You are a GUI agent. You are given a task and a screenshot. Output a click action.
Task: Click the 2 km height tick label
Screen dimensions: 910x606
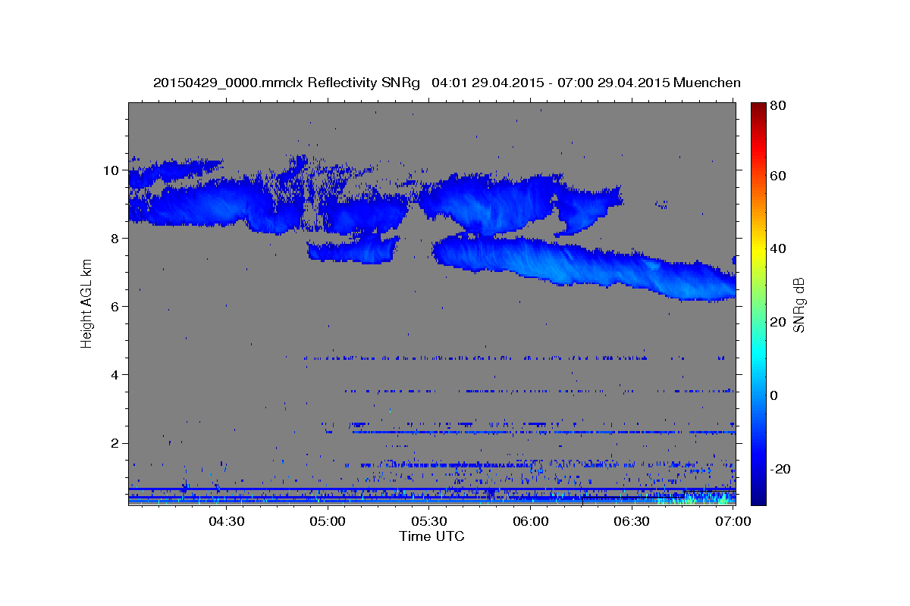tap(115, 443)
